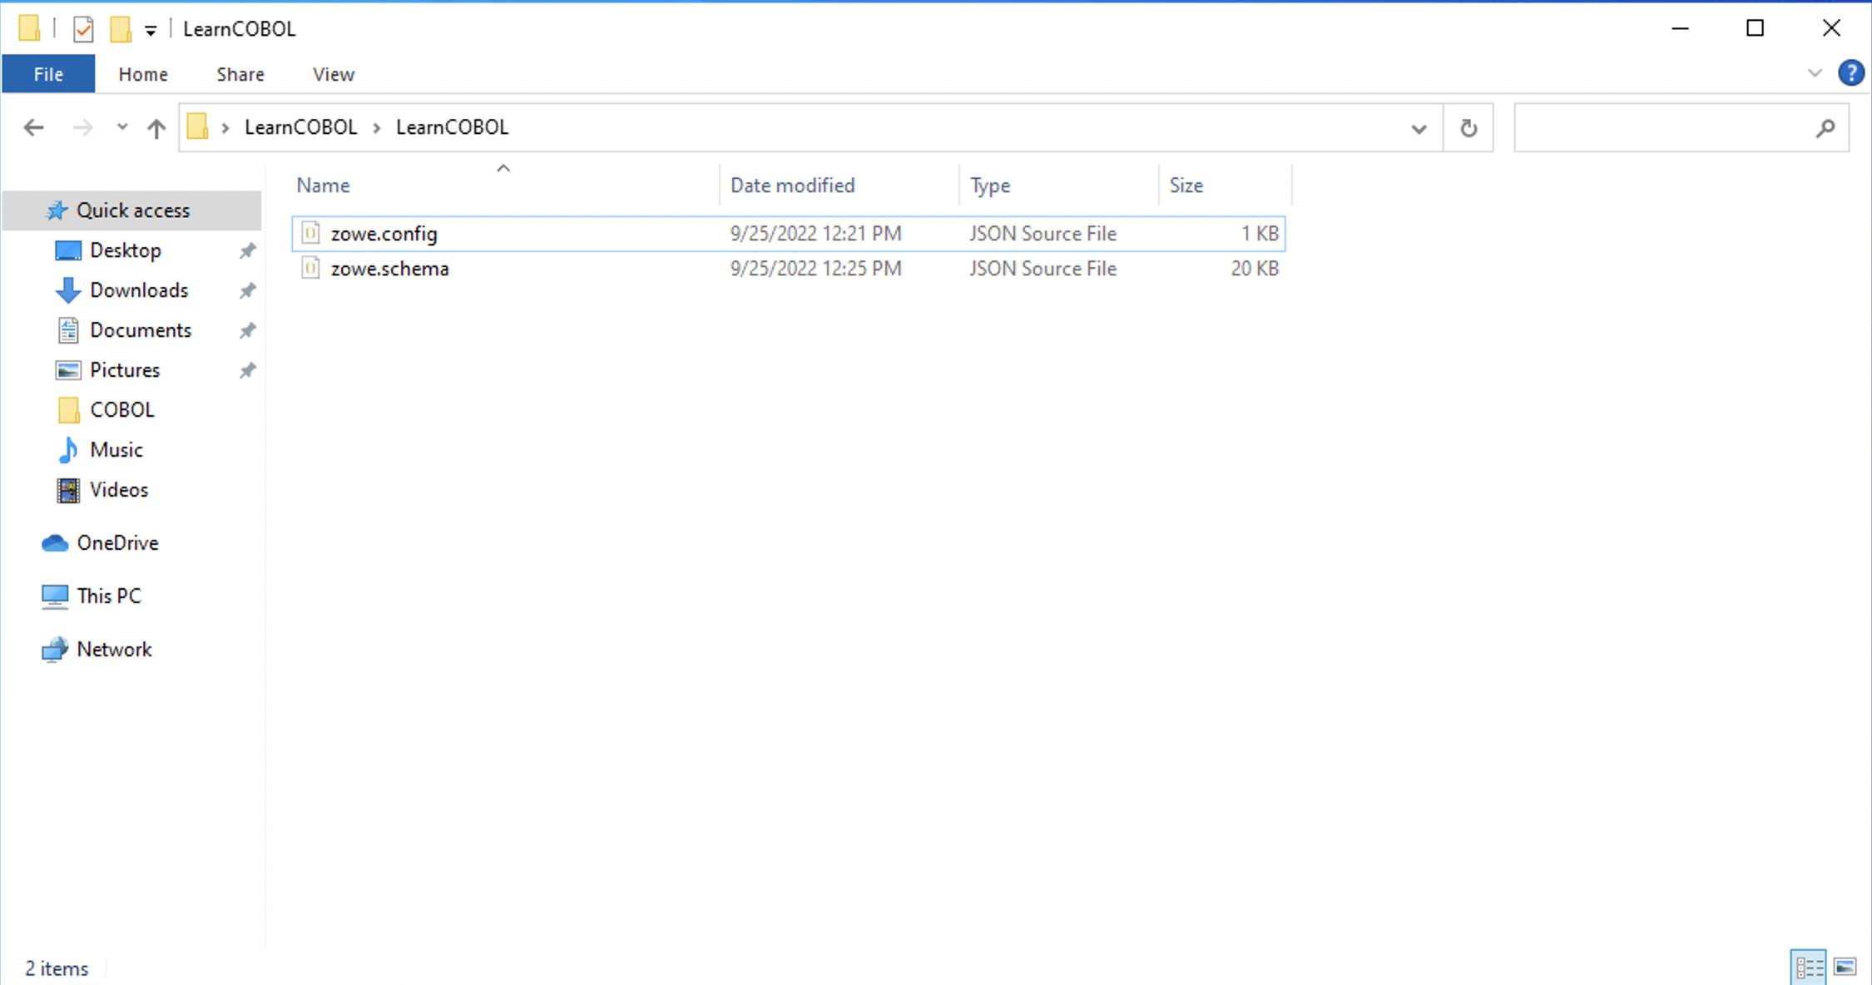Click the search magnifier icon
The width and height of the screenshot is (1872, 985).
coord(1825,128)
